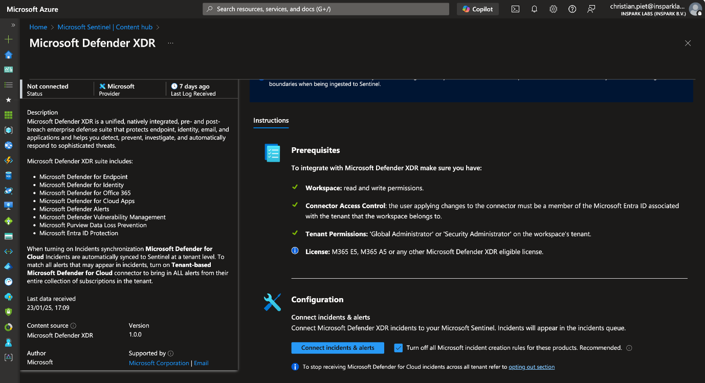Screen dimensions: 705x383
Task: Open SQL databases icon in sidebar
Action: 8,175
